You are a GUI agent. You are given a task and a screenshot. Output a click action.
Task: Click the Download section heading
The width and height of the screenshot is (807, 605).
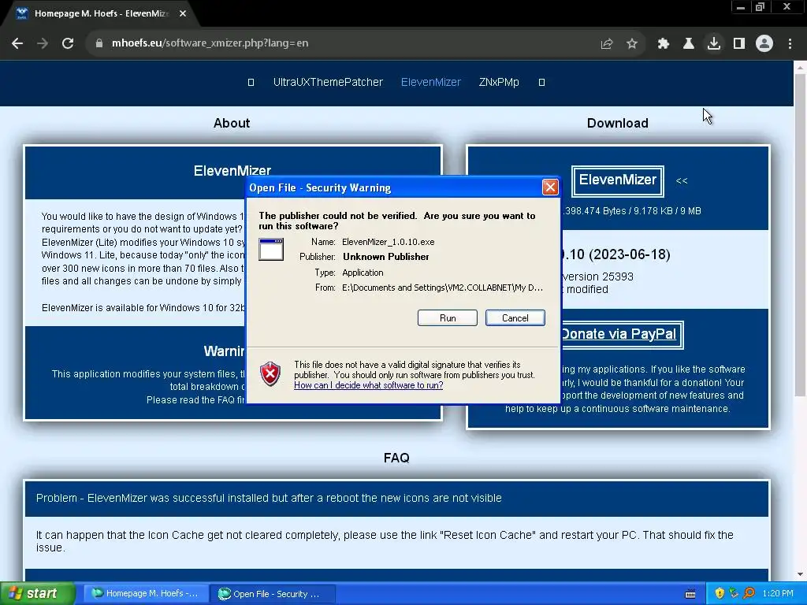coord(618,124)
